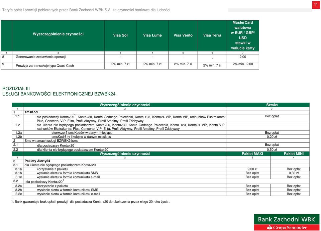Select row 'pierwsze 5 smsKodów w danym miesiącu'

pyautogui.click(x=161, y=133)
